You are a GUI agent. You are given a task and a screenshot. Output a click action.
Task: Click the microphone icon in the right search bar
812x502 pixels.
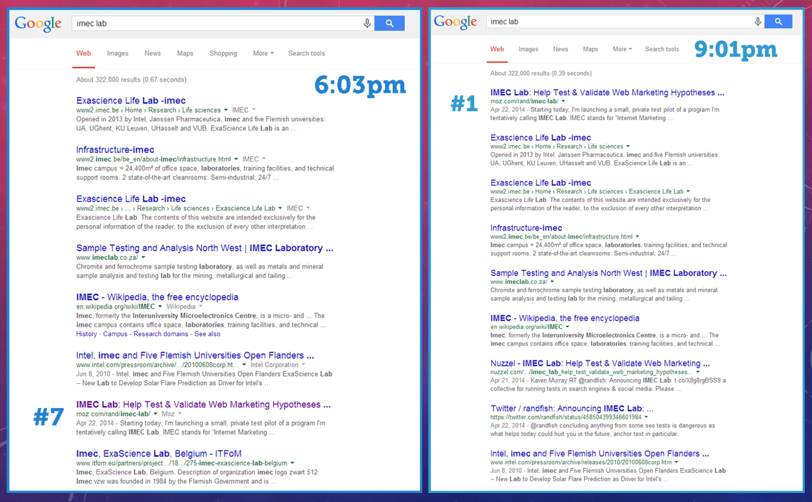pos(758,21)
